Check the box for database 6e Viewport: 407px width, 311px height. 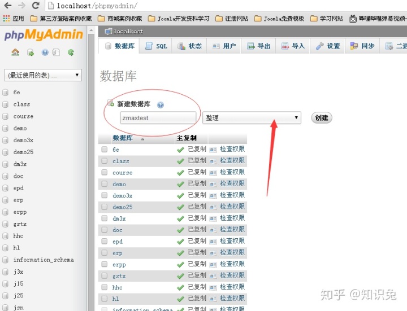105,149
